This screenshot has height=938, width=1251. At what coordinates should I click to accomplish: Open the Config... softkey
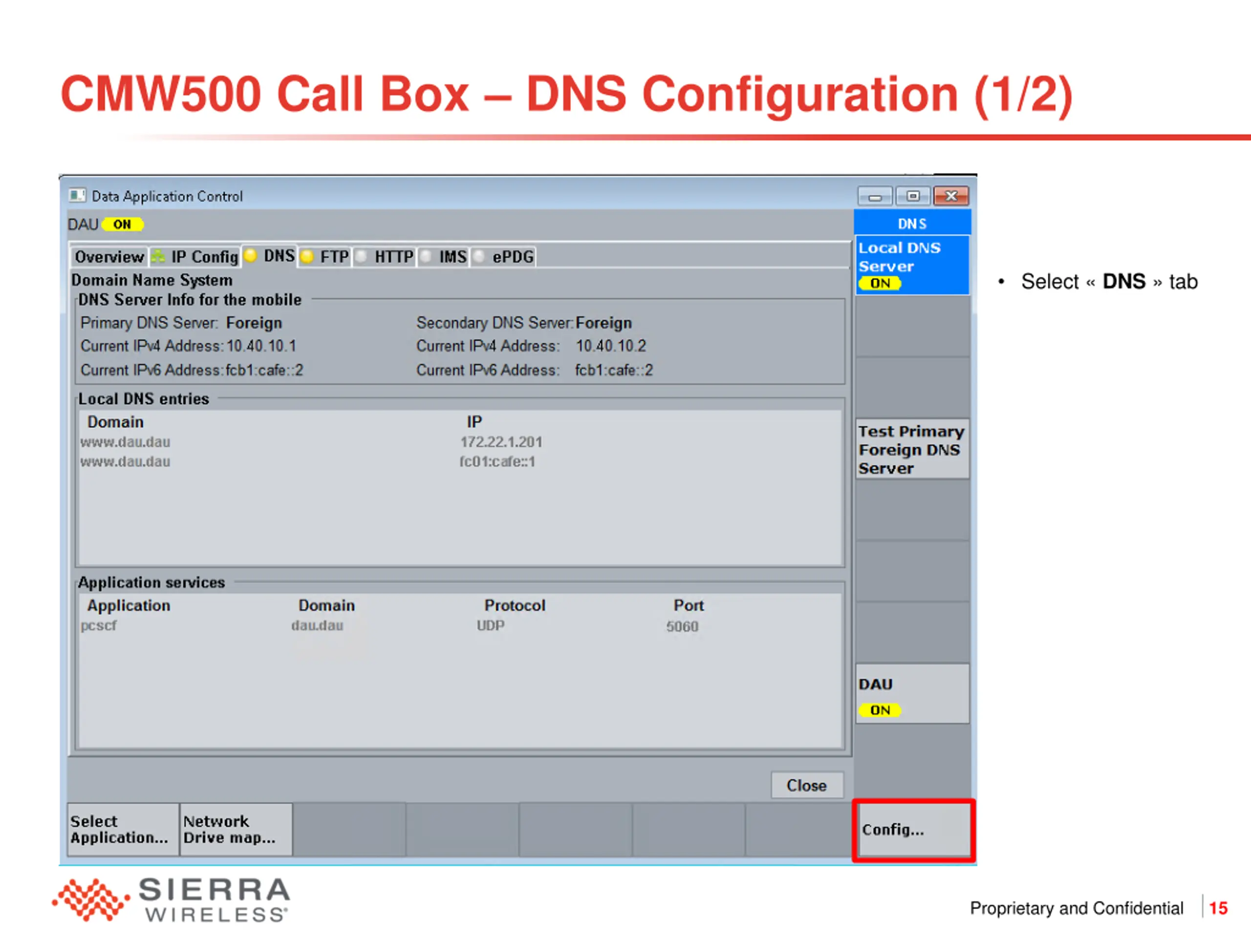point(913,830)
